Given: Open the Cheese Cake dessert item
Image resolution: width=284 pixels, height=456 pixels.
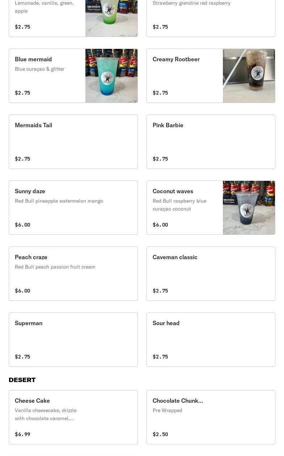Looking at the screenshot, I should (73, 417).
